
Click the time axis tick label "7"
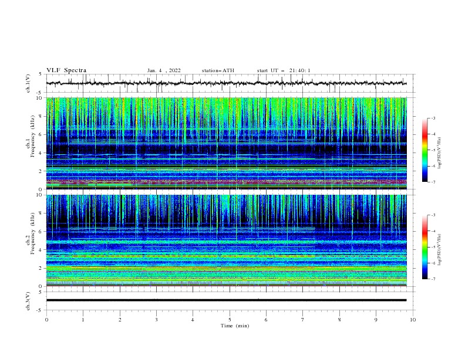303,320
